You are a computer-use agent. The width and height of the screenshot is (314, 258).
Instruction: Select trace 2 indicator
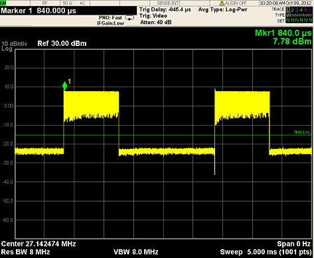(x=292, y=10)
